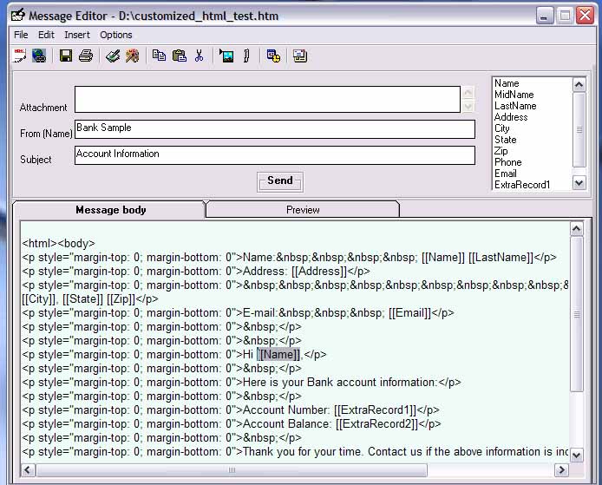Image resolution: width=602 pixels, height=485 pixels.
Task: Open the Options menu
Action: point(116,35)
